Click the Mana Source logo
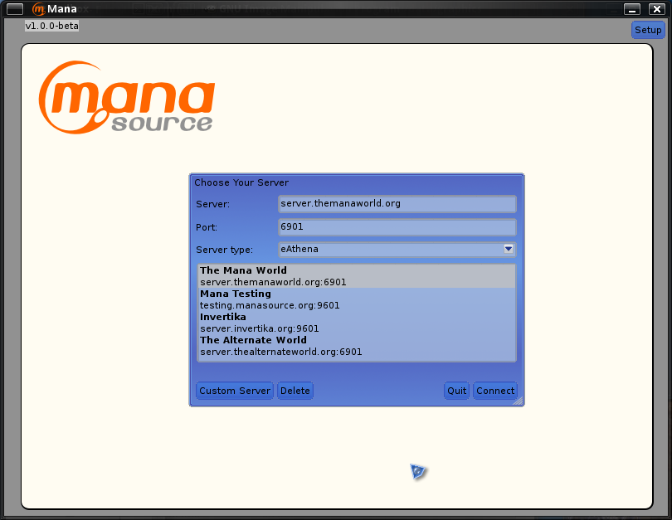 tap(126, 97)
